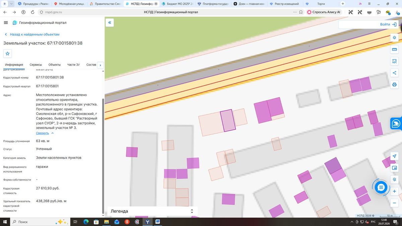Image resolution: width=402 pixels, height=226 pixels.
Task: Open the browser downloads icon
Action: click(397, 12)
